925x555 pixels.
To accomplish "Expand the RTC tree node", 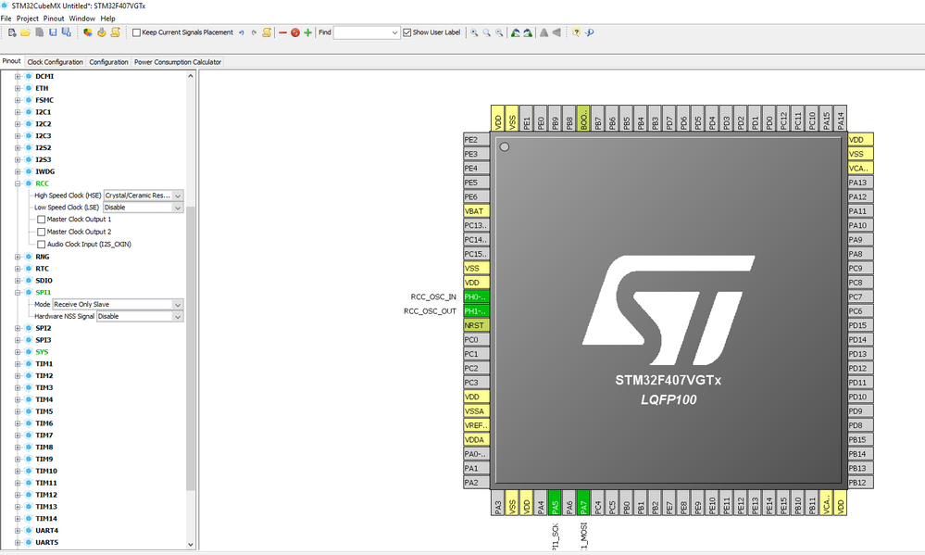I will pos(18,269).
